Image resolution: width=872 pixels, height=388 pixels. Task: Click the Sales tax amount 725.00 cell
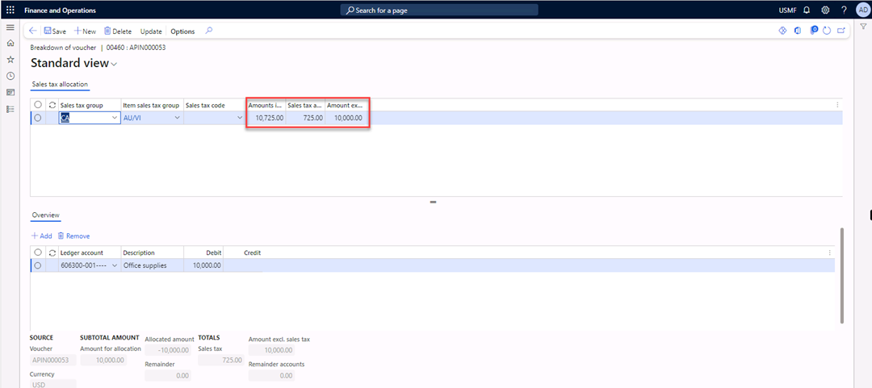305,118
